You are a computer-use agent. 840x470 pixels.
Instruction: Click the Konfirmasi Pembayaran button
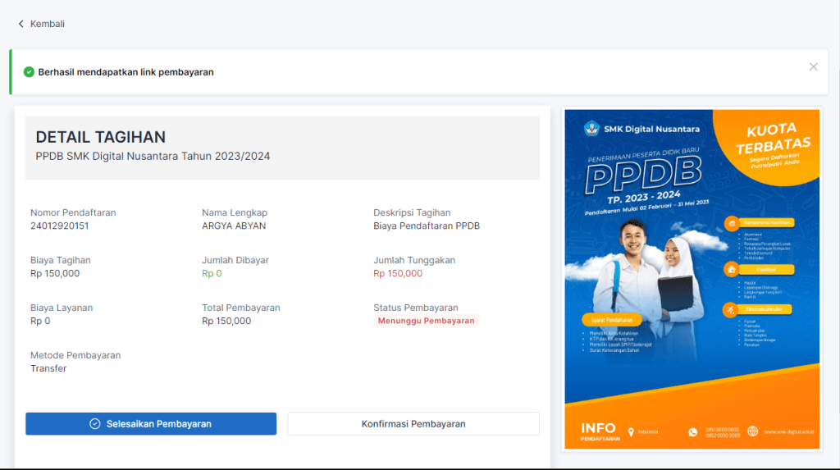tap(413, 424)
